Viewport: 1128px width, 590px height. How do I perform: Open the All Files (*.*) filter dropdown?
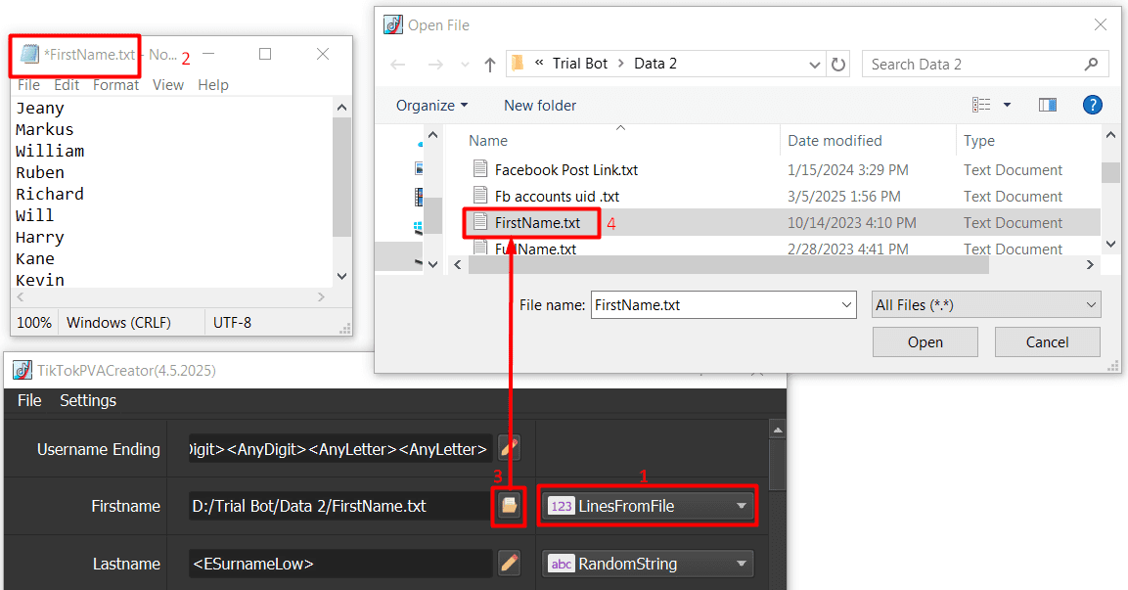(x=986, y=305)
